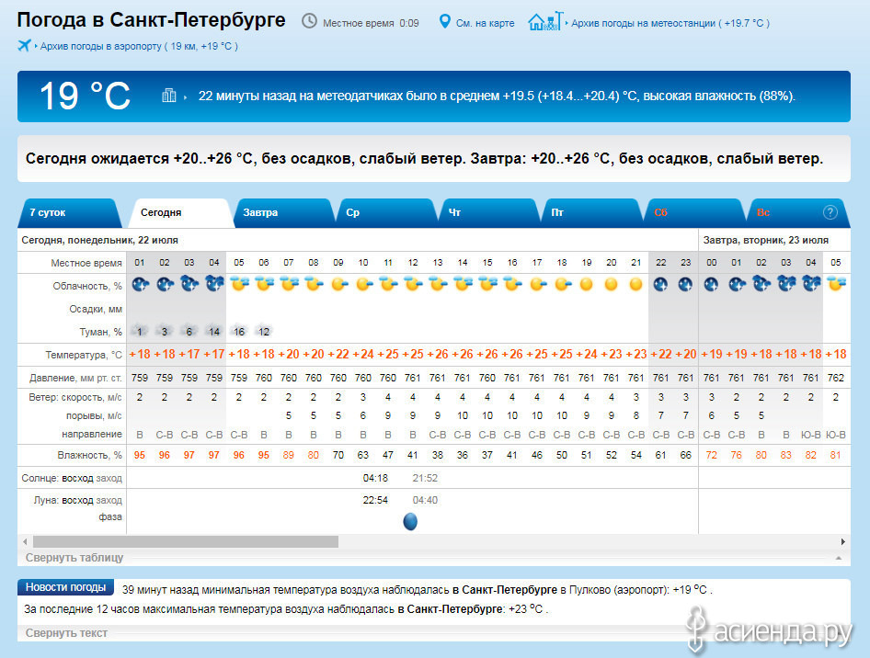The height and width of the screenshot is (658, 870).
Task: Collapse table using the small up arrow
Action: click(x=839, y=558)
